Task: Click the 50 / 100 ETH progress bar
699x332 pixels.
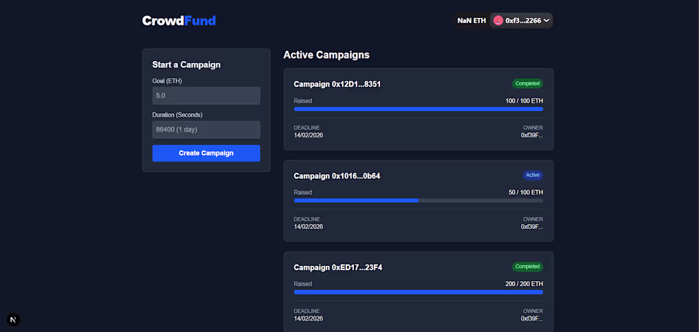Action: click(418, 200)
